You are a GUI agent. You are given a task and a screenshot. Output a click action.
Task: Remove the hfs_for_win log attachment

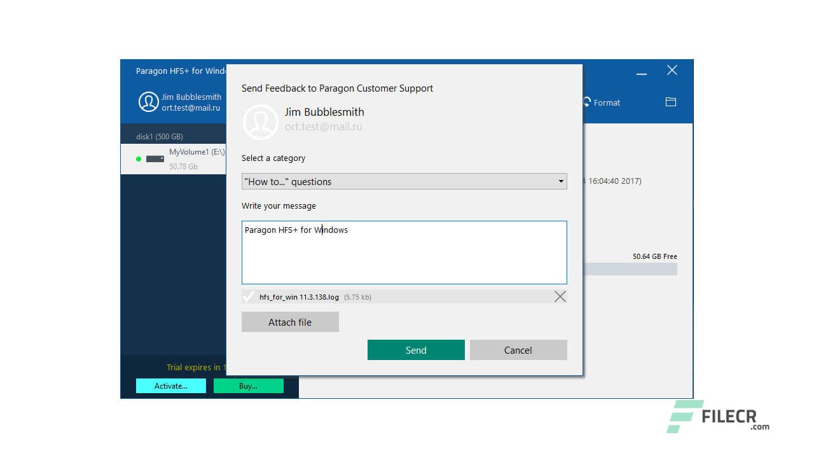click(560, 296)
